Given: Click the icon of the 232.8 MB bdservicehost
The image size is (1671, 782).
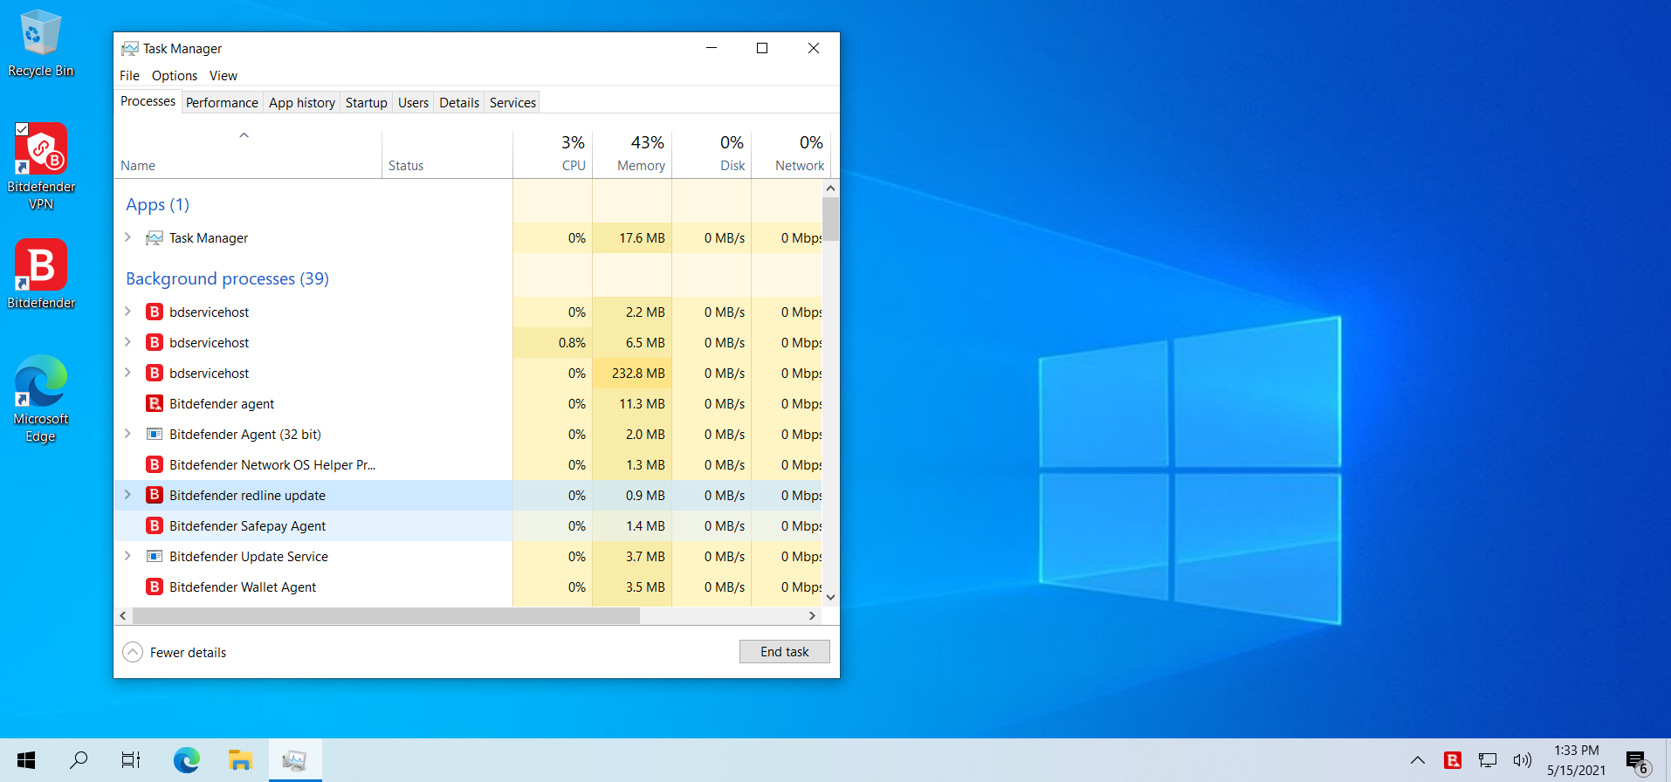Looking at the screenshot, I should tap(155, 373).
